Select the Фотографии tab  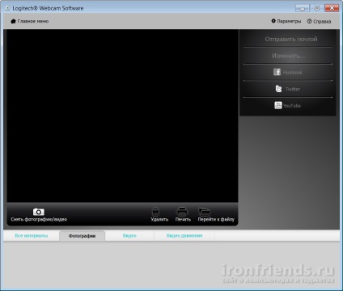click(82, 236)
